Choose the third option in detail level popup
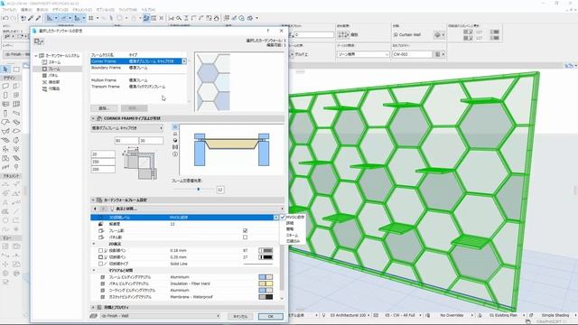The width and height of the screenshot is (578, 325). 290,229
